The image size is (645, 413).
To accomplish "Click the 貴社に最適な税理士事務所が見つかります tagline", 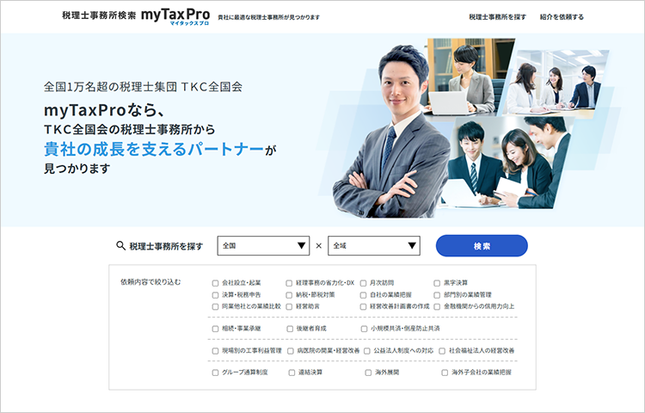I will [268, 17].
